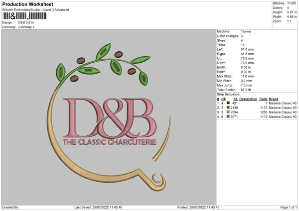Click the 'Colorway 1' value

(26, 27)
